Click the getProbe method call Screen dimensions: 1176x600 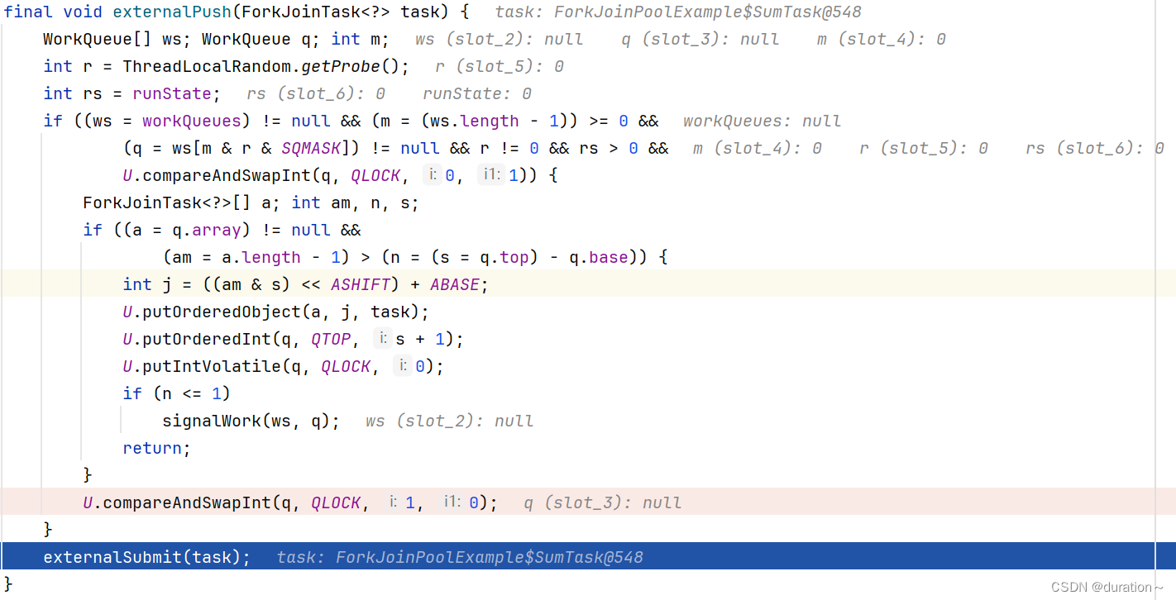341,66
